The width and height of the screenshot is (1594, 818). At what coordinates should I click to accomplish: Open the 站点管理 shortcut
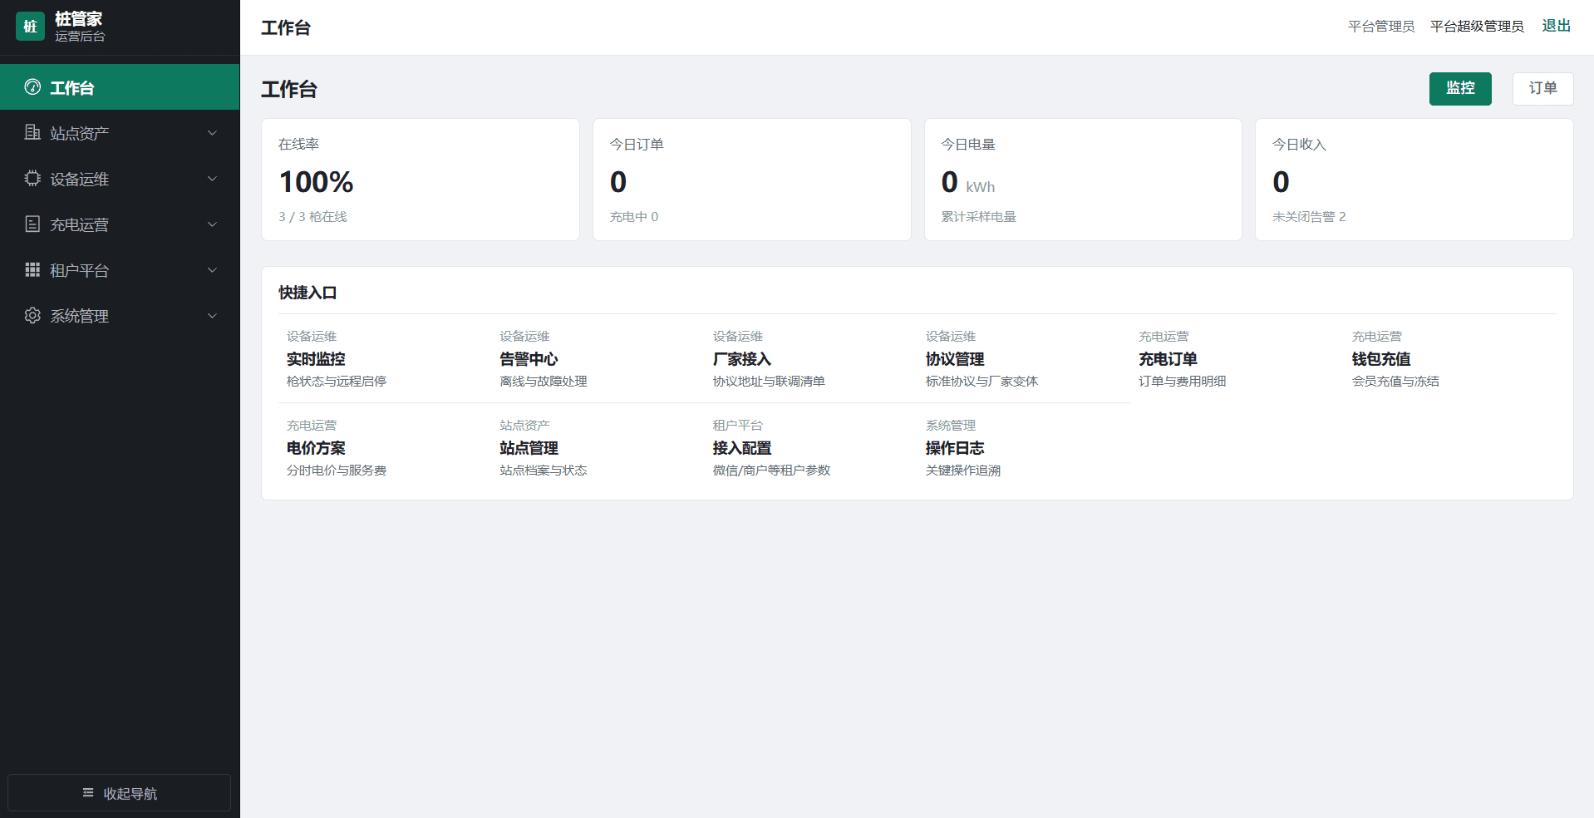598,447
